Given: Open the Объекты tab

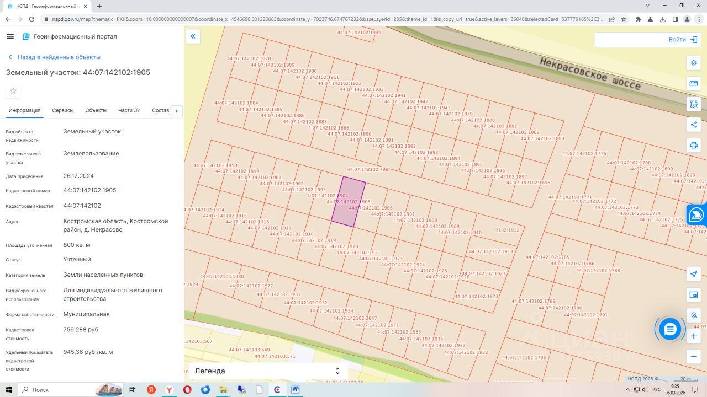Looking at the screenshot, I should pyautogui.click(x=96, y=110).
